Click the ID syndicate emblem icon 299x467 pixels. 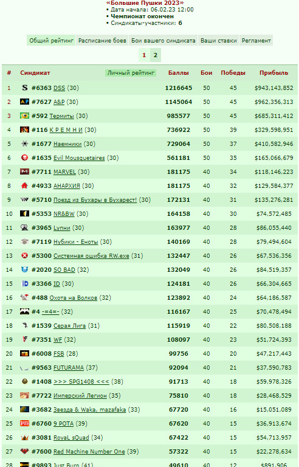25,284
